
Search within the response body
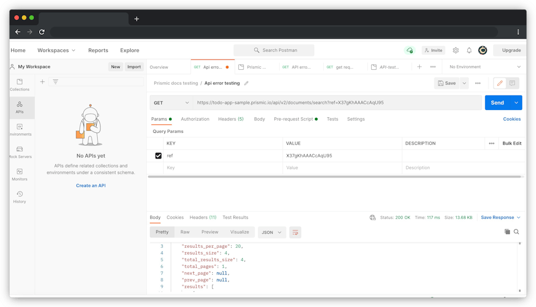516,232
